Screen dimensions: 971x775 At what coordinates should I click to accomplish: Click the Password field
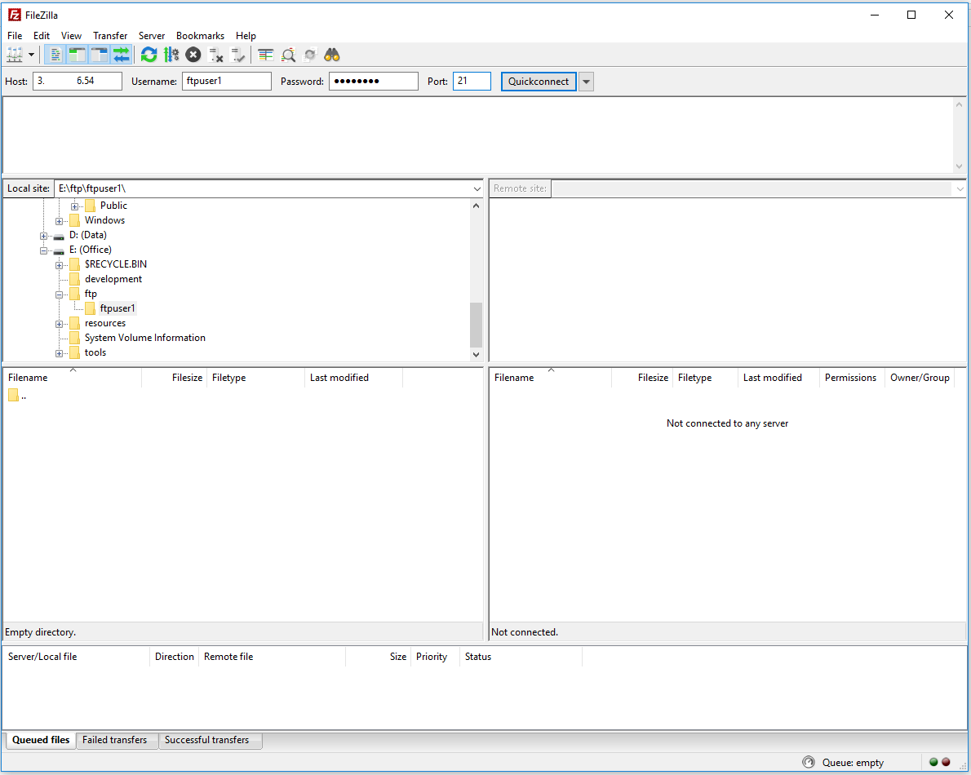pyautogui.click(x=374, y=81)
